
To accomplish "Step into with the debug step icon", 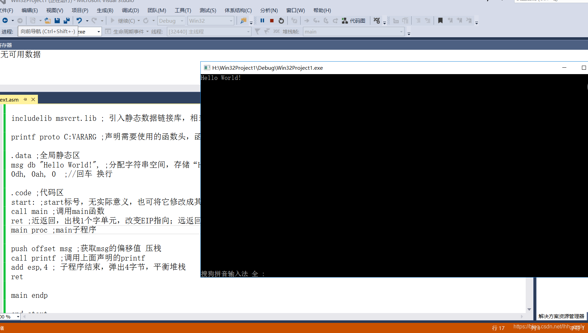I will click(317, 21).
